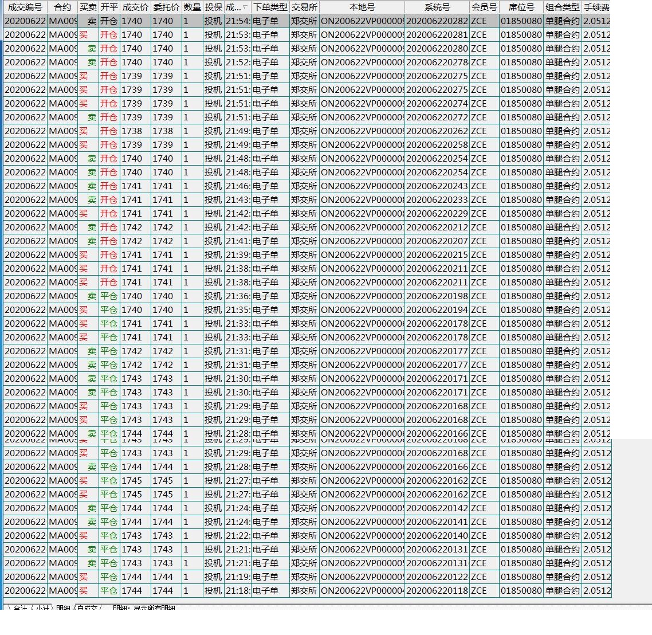
Task: Select system number 202006220281 cell
Action: pyautogui.click(x=437, y=34)
